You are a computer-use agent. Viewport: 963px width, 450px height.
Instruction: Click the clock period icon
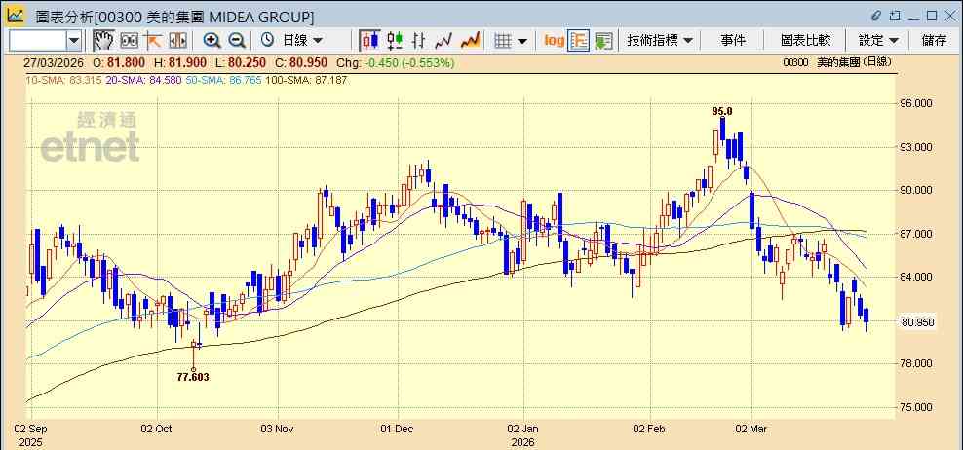click(x=267, y=41)
